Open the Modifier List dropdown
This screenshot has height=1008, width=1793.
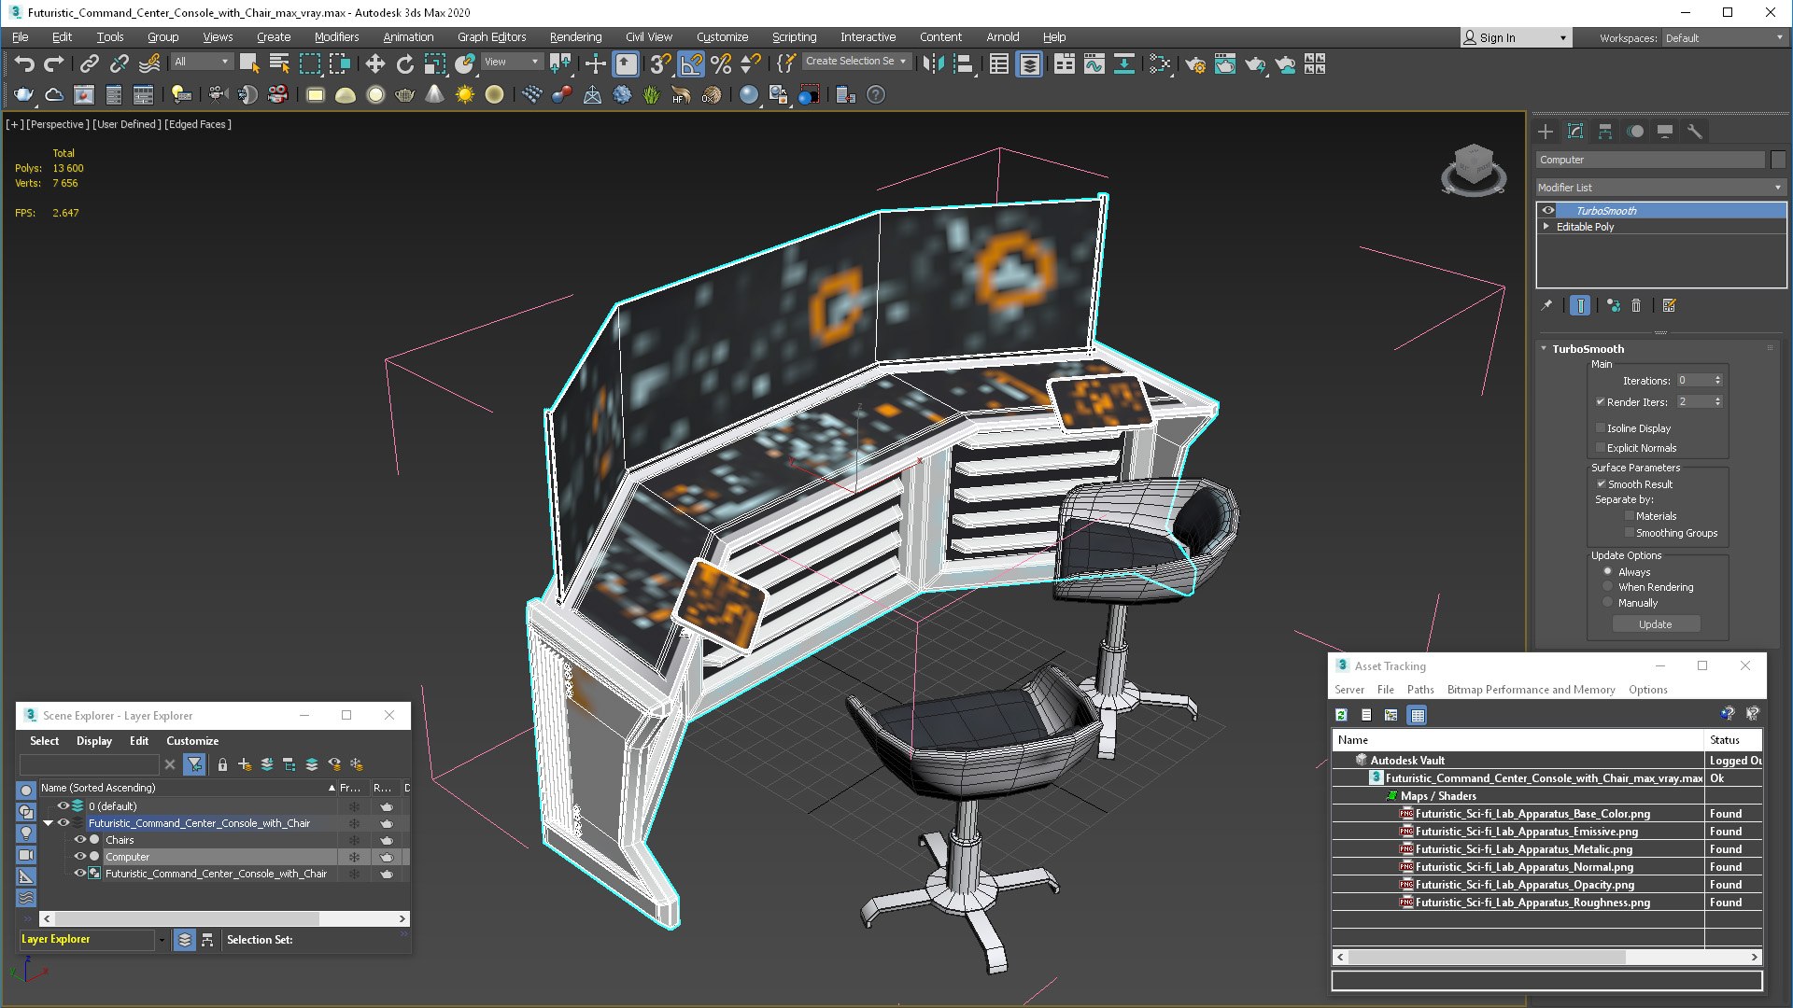coord(1660,188)
